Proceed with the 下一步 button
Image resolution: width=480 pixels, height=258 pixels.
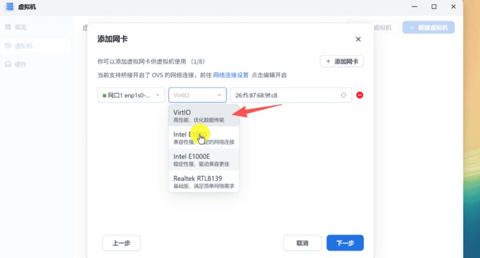click(x=345, y=243)
